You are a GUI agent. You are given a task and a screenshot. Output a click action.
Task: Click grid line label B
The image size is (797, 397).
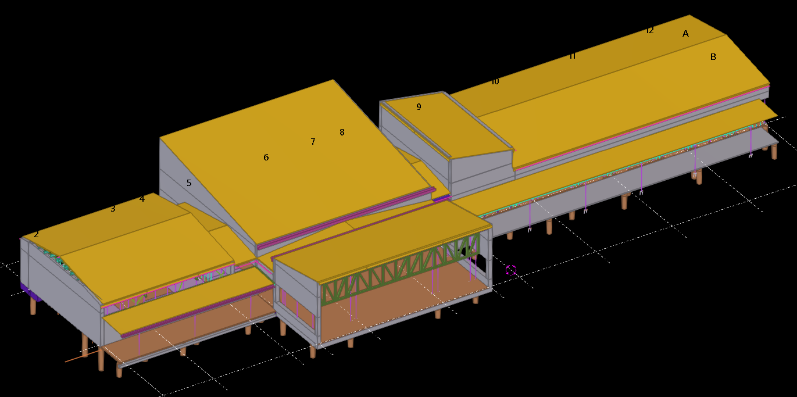pyautogui.click(x=713, y=57)
